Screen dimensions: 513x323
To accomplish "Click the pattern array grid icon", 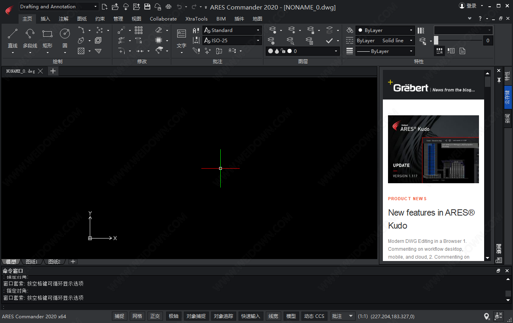I will point(138,30).
